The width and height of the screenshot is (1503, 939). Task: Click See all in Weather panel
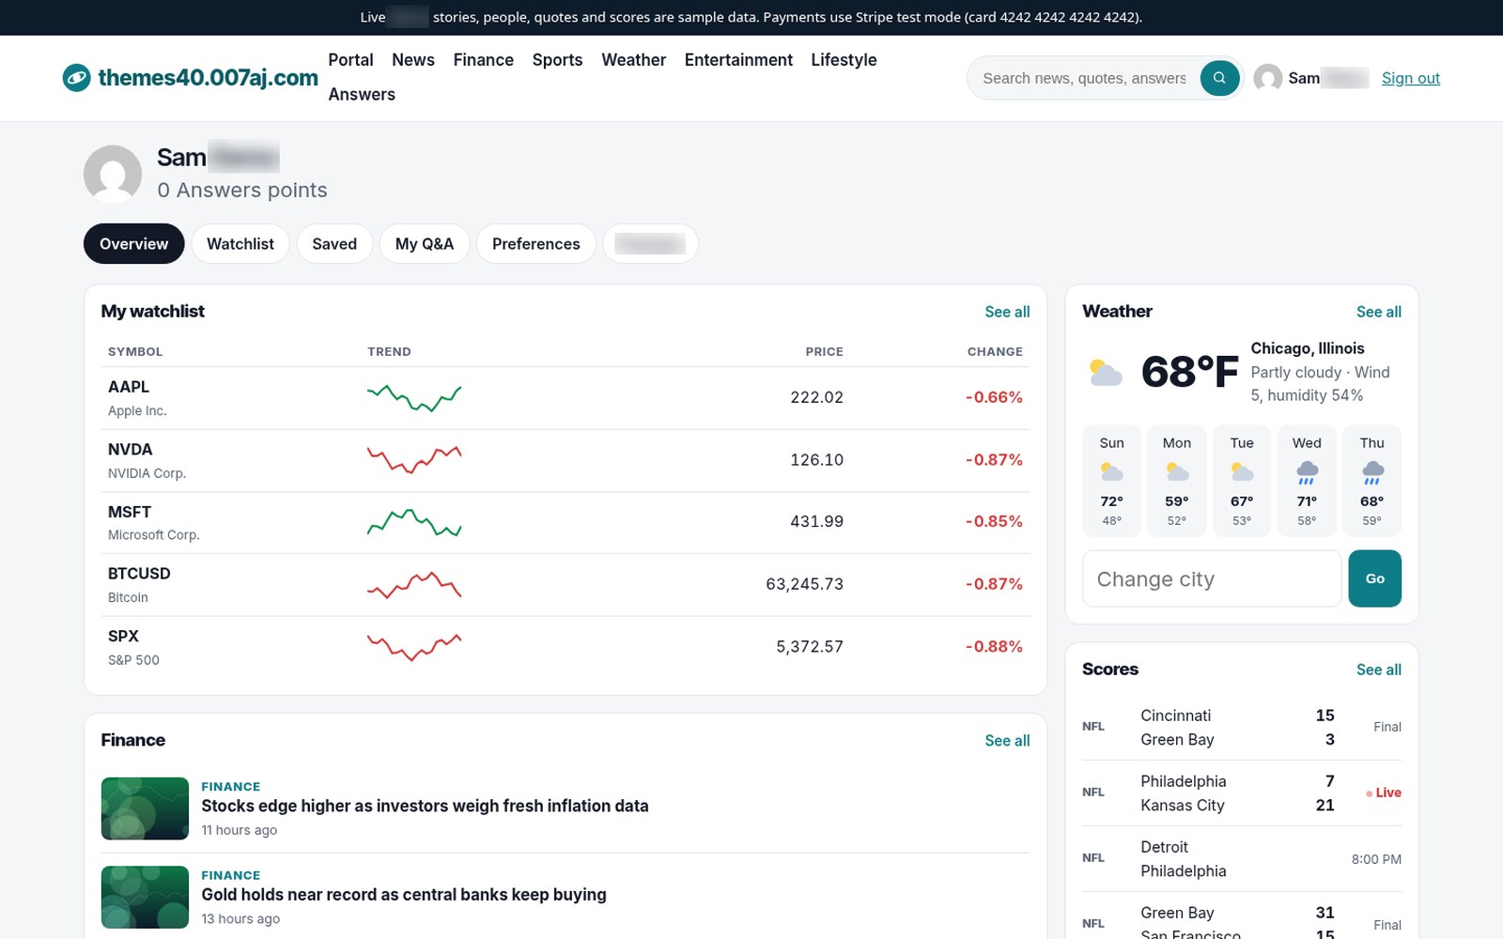point(1378,312)
